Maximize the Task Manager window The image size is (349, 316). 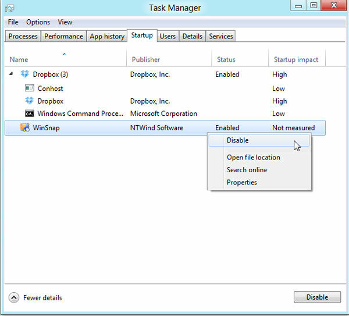coord(314,5)
